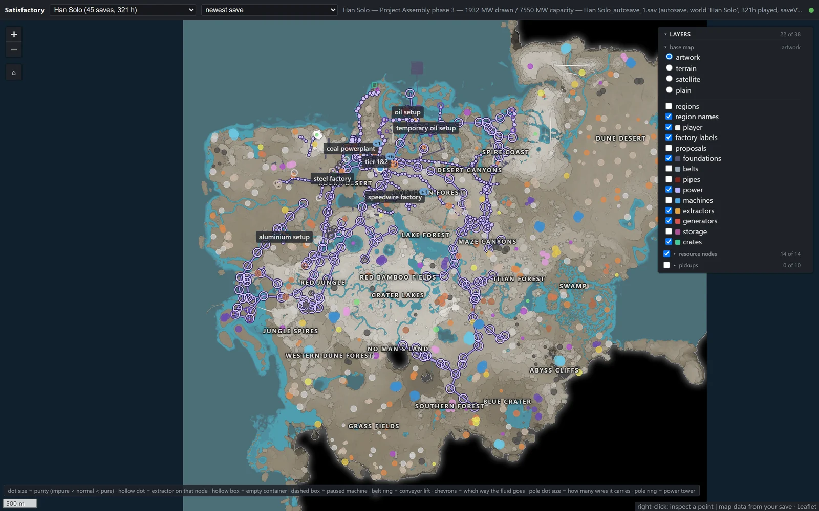The width and height of the screenshot is (819, 511).
Task: Hide the generators layer
Action: click(x=669, y=221)
